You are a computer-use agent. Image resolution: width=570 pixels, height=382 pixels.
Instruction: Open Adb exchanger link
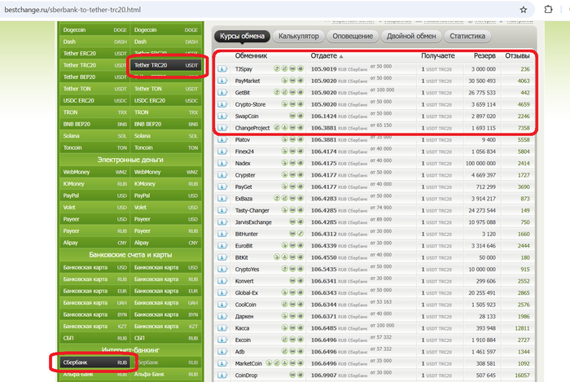pos(239,352)
